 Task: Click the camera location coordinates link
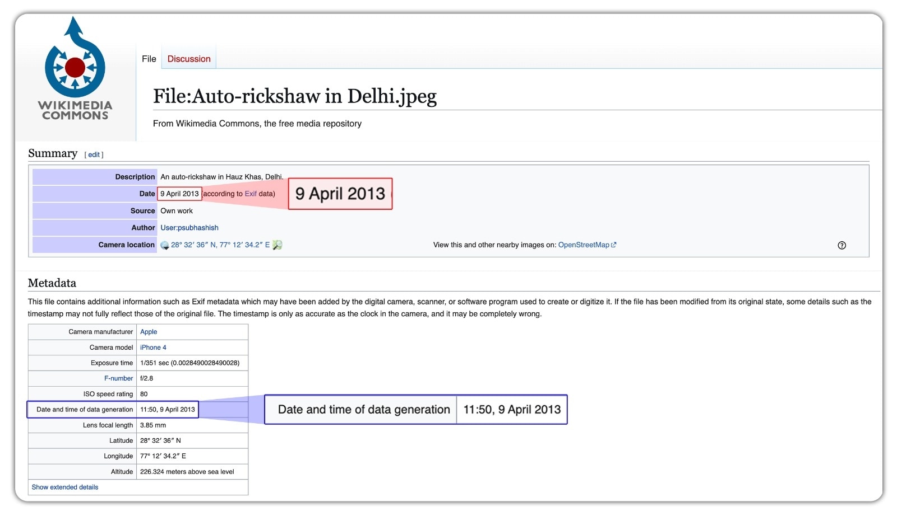coord(220,245)
